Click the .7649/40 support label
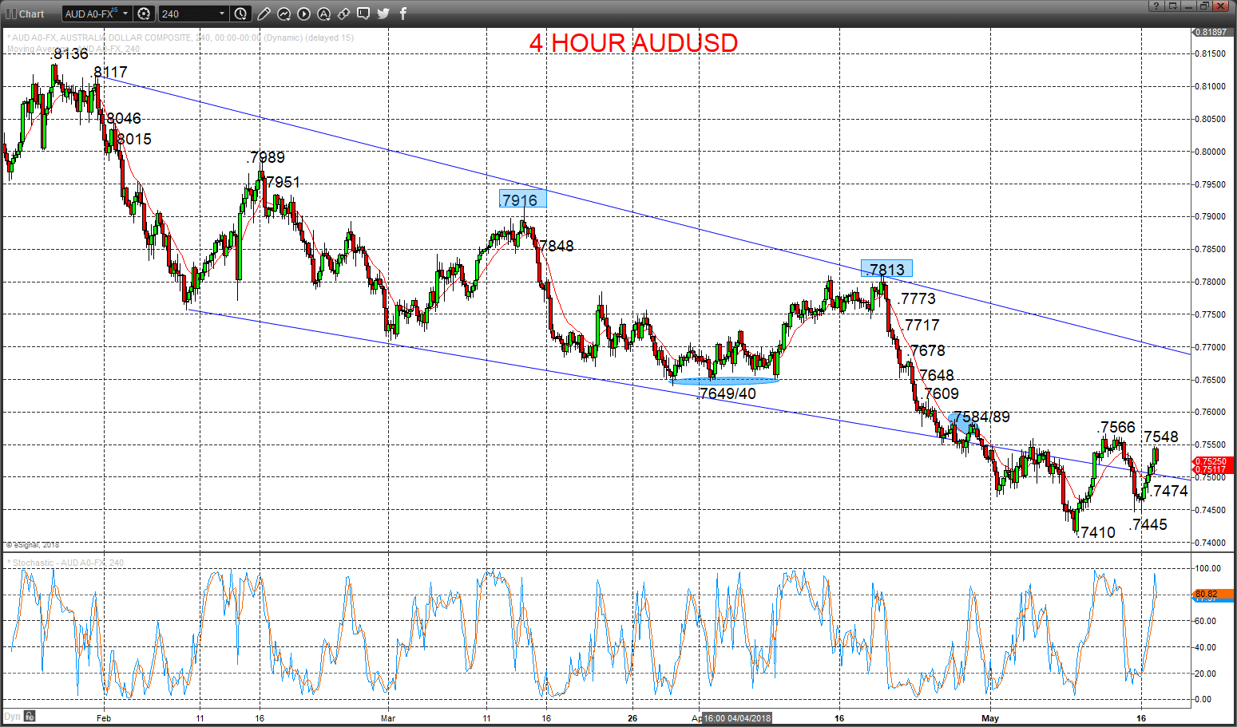This screenshot has height=727, width=1237. [726, 393]
